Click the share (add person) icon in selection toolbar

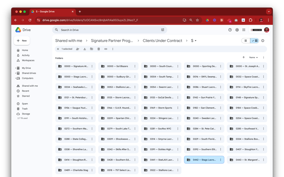pyautogui.click(x=77, y=49)
